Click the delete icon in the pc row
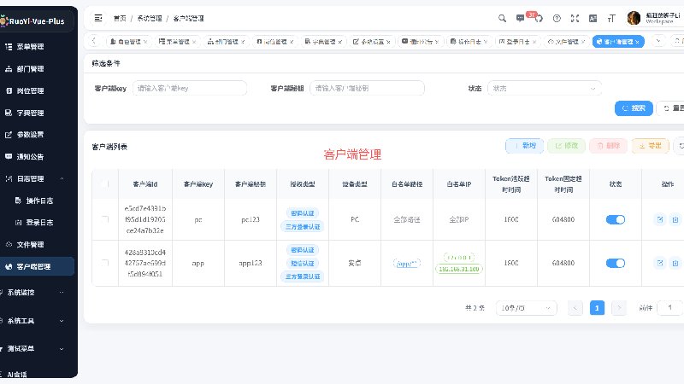This screenshot has height=384, width=684. tap(675, 219)
